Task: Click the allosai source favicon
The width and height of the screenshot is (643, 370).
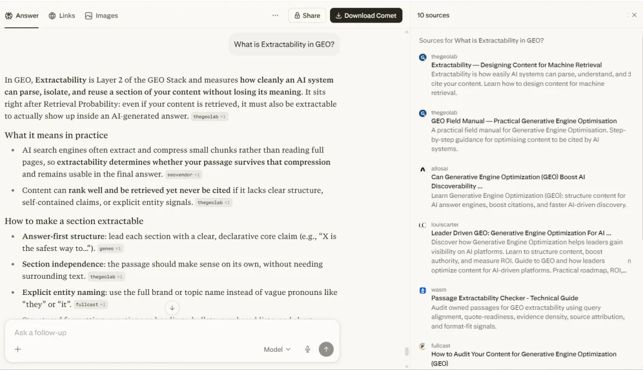Action: coord(422,168)
